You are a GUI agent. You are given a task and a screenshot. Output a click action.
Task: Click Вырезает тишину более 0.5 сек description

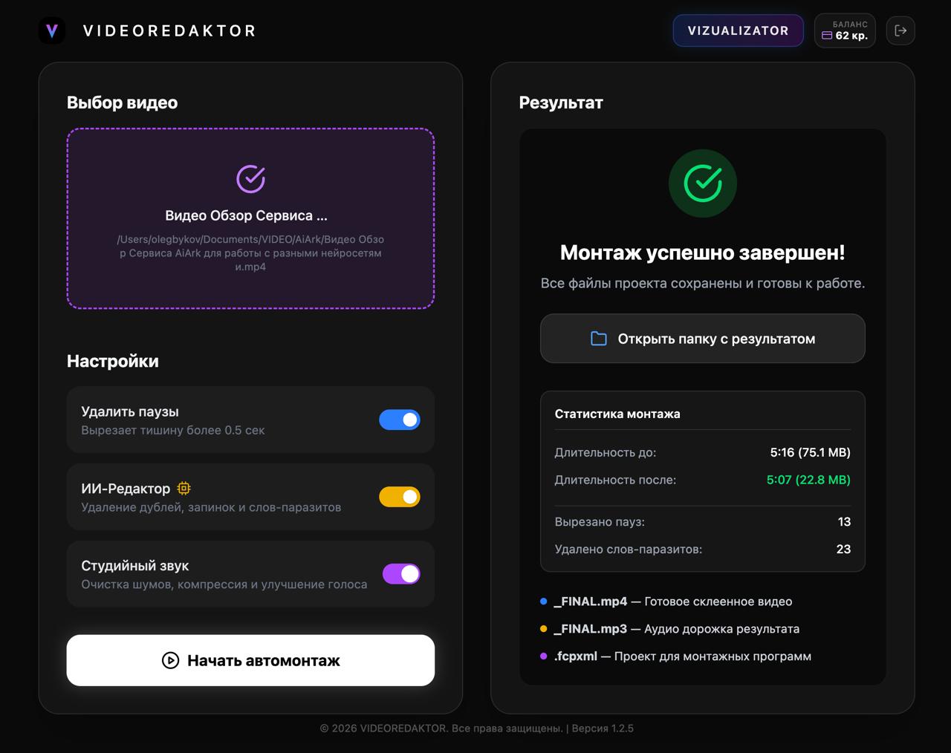coord(173,430)
